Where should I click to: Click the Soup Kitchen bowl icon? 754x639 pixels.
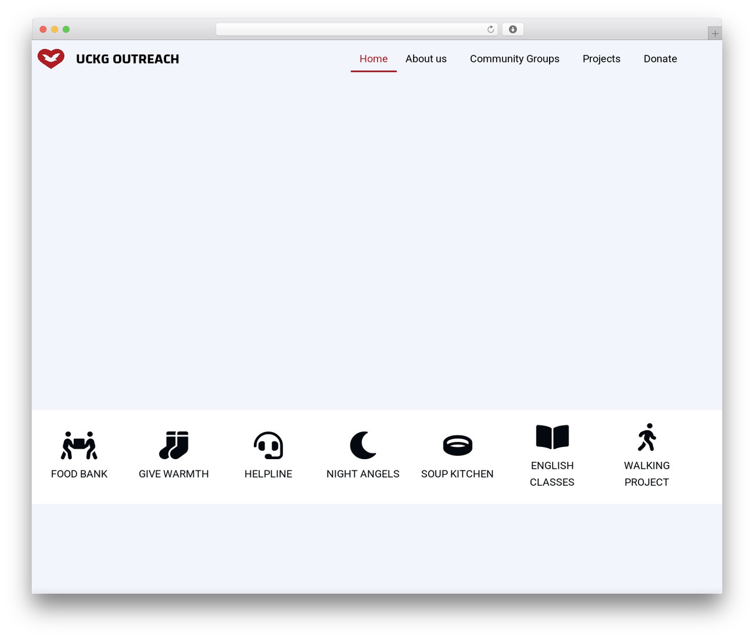pyautogui.click(x=458, y=445)
